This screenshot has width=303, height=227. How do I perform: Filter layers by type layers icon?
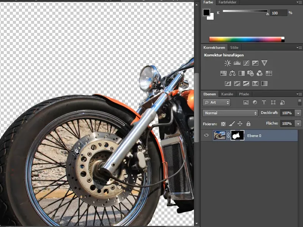264,102
